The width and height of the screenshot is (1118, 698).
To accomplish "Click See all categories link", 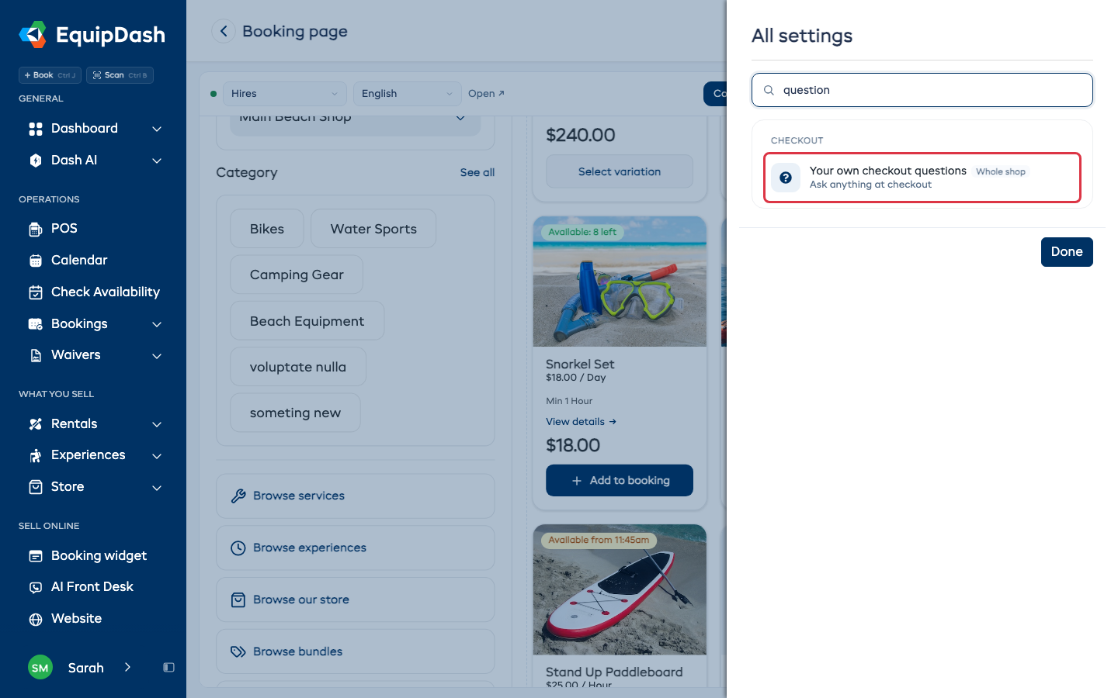I will (x=477, y=172).
